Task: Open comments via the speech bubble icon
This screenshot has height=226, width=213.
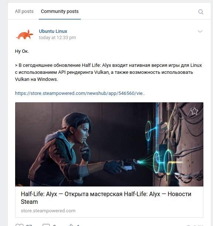Action: (46, 225)
